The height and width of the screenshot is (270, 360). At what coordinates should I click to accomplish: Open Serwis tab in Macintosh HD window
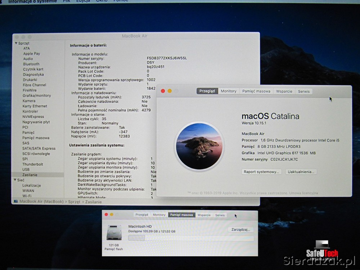(220, 215)
